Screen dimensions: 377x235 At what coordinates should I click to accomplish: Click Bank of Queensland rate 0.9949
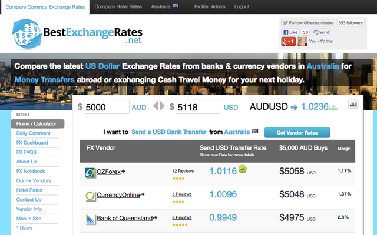point(223,218)
